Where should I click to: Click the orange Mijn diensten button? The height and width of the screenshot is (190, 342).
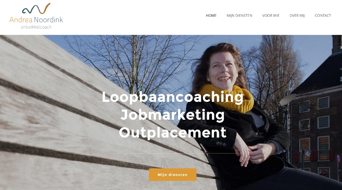(x=173, y=174)
